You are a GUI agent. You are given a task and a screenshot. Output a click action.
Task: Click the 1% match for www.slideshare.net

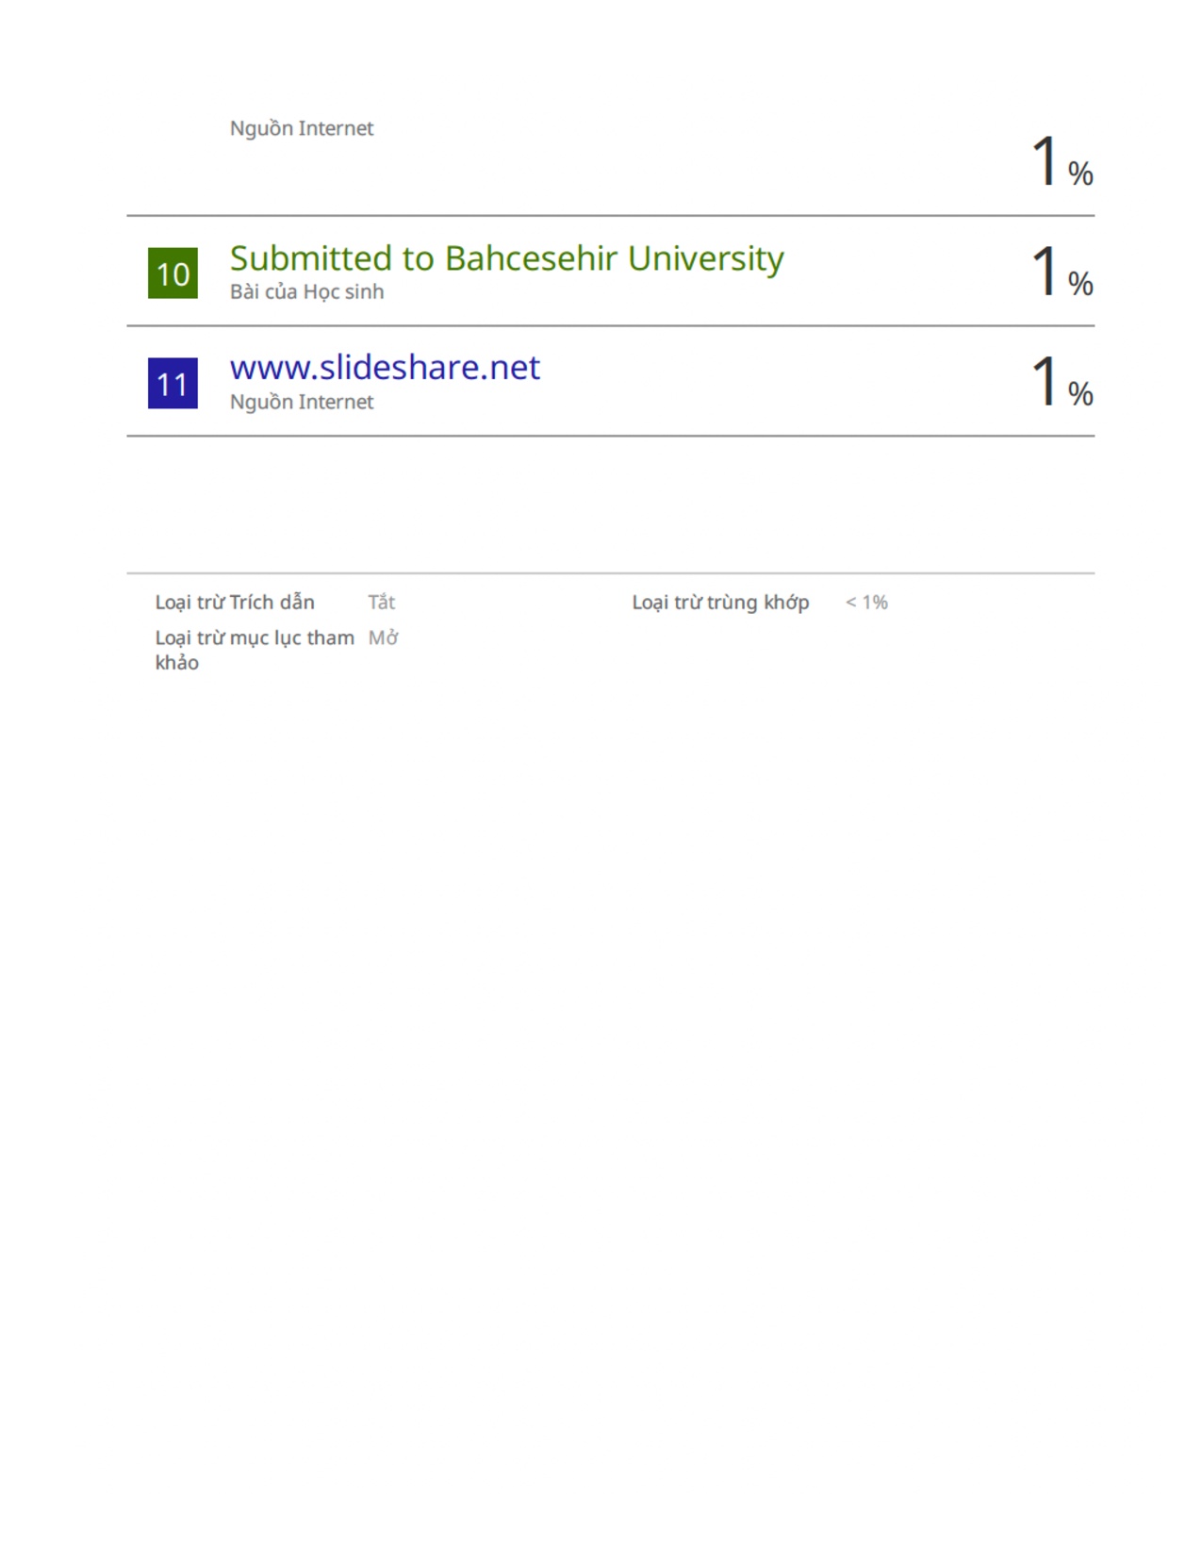coord(1061,382)
